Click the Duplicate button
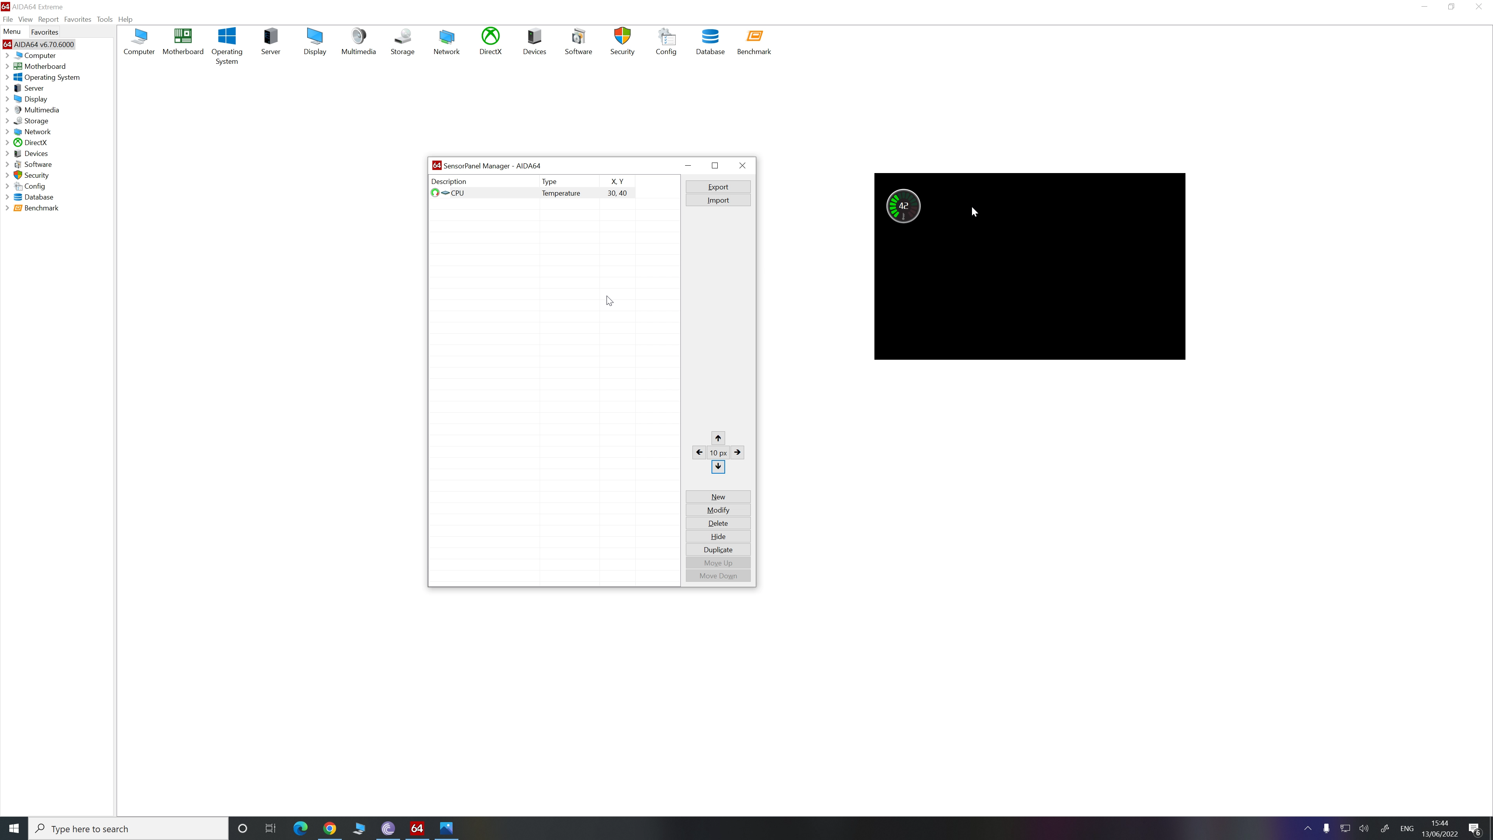The height and width of the screenshot is (840, 1493). (717, 549)
